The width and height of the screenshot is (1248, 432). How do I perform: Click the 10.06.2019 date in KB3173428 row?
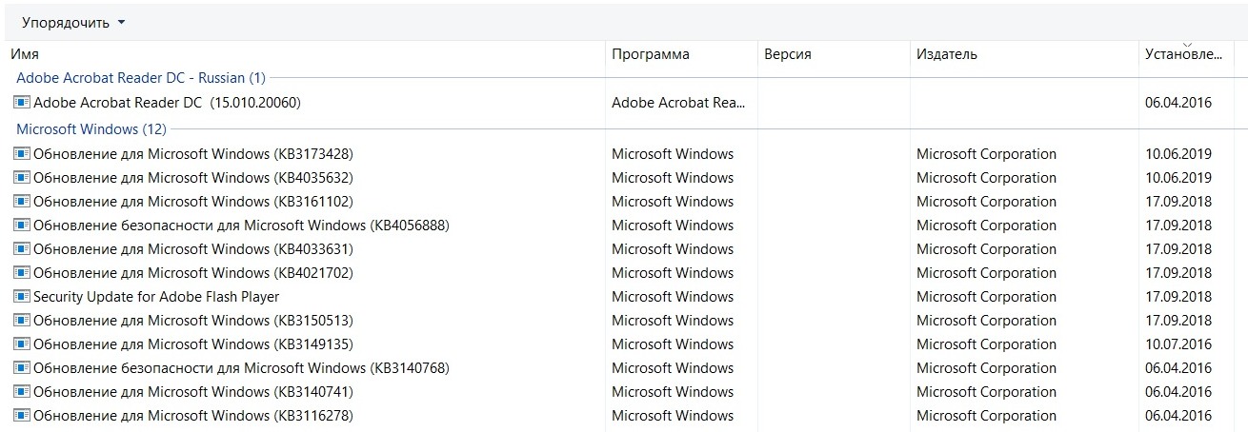point(1178,153)
